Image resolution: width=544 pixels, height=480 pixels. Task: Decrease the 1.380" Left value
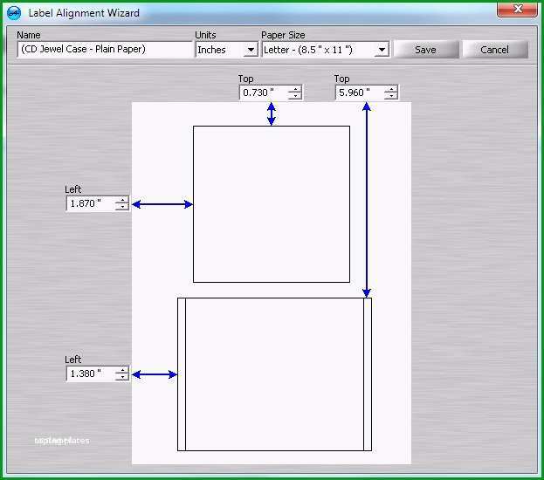pos(122,377)
